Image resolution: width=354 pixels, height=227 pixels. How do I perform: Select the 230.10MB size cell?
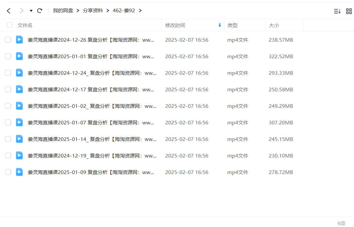281,156
